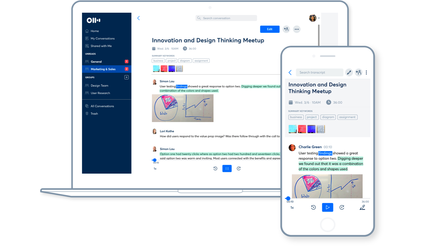Viewport: 424px width, 246px height.
Task: Click the 'business' keyword tag on laptop
Action: click(x=158, y=61)
